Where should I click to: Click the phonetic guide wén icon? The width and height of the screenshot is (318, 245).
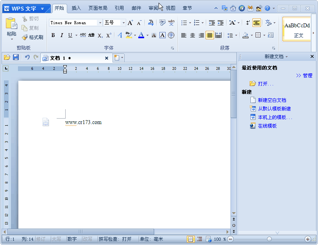click(171, 23)
